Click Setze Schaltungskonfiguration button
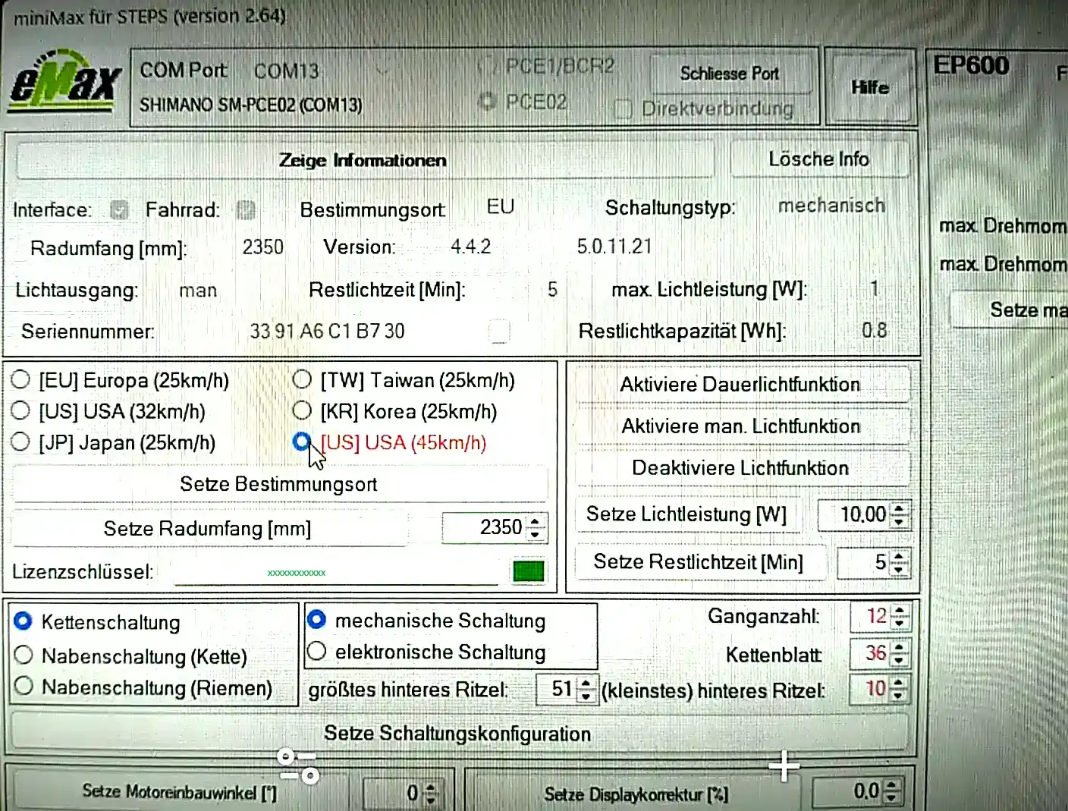This screenshot has width=1068, height=811. tap(457, 734)
